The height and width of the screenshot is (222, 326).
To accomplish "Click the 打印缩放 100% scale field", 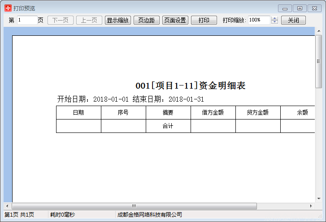I will [259, 20].
